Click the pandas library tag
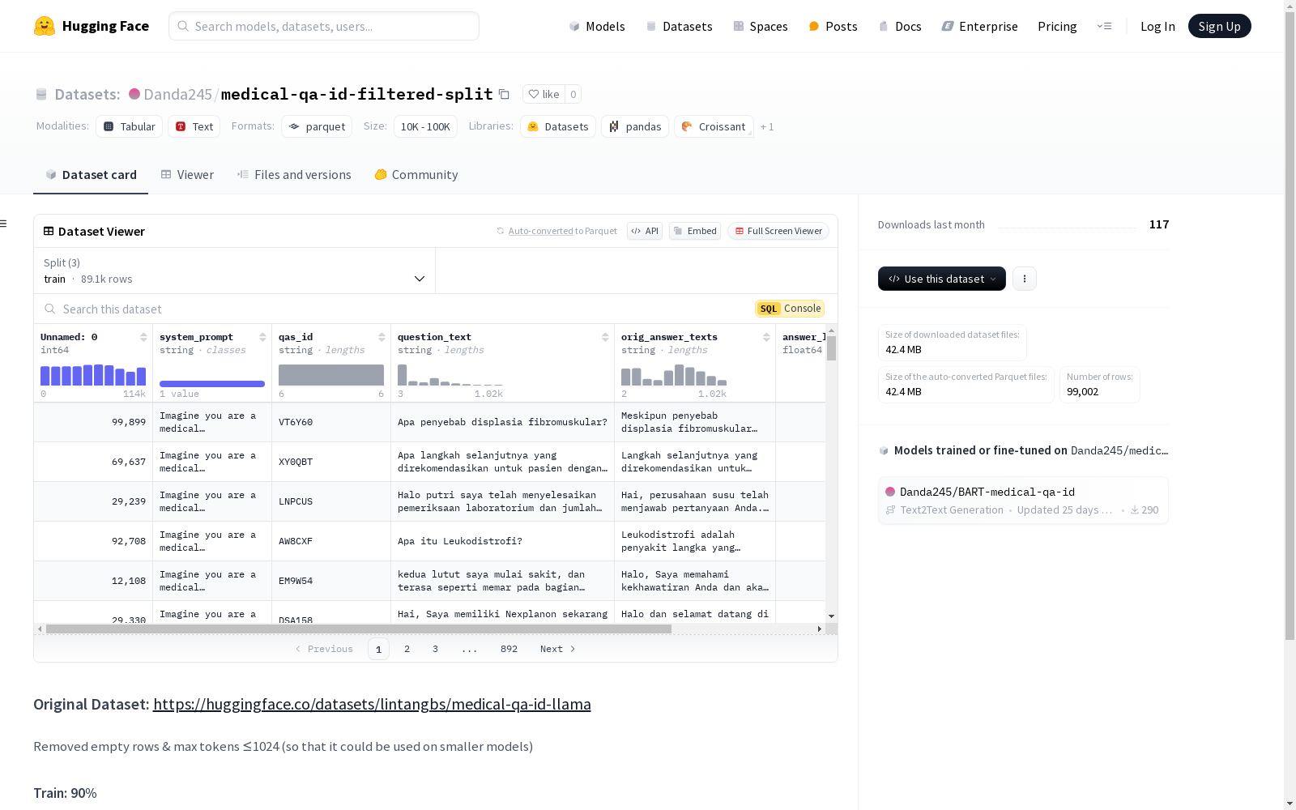1296x810 pixels. tap(635, 126)
